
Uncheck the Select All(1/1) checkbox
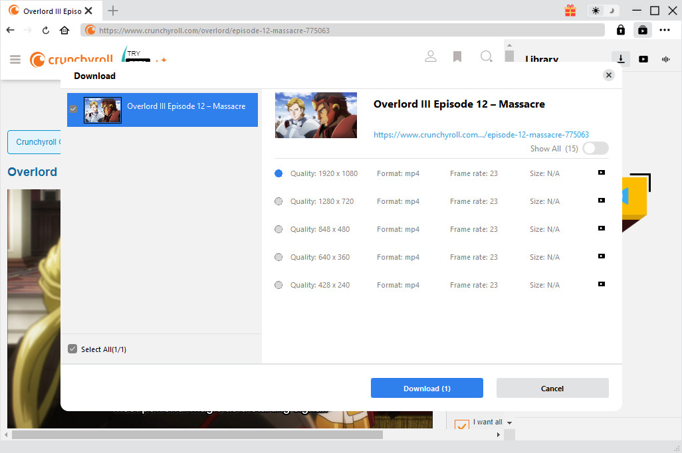click(72, 349)
